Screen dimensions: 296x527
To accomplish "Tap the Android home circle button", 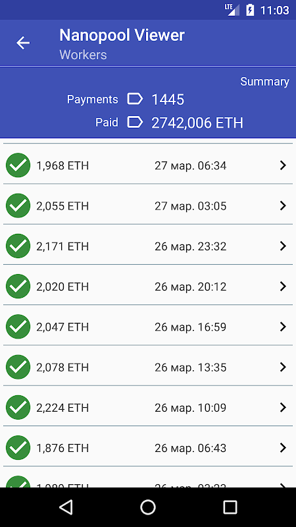I will click(148, 507).
